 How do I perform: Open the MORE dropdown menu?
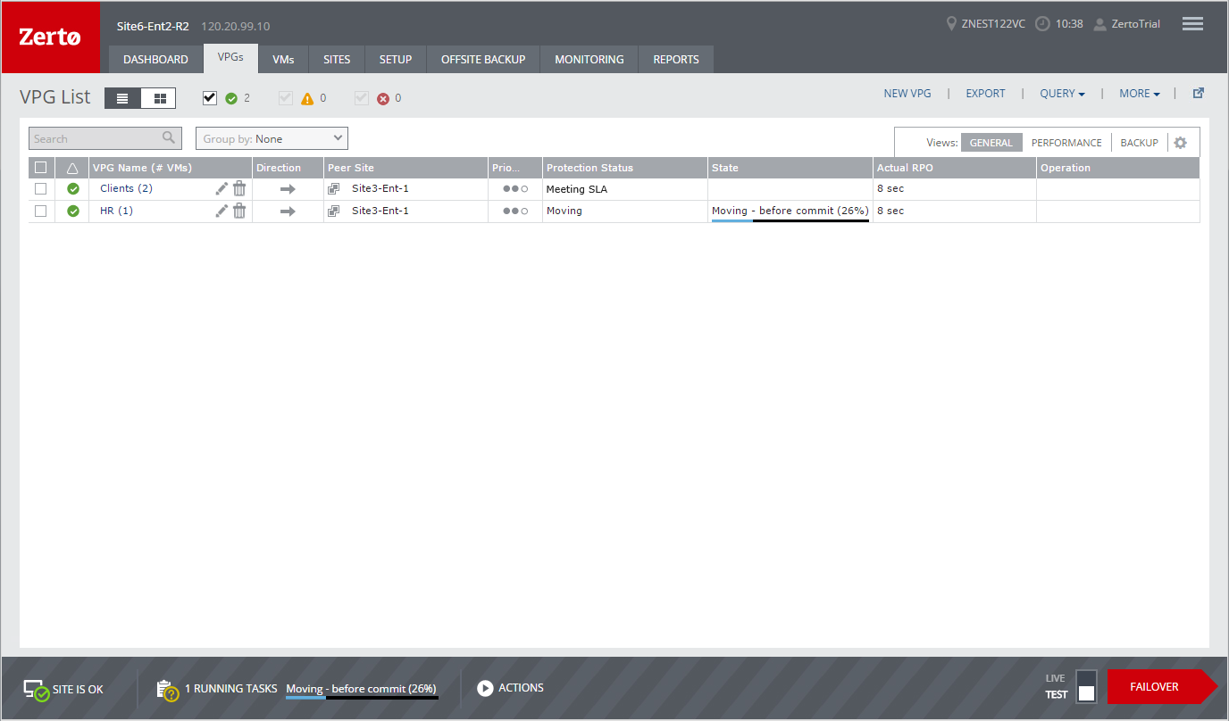tap(1140, 93)
